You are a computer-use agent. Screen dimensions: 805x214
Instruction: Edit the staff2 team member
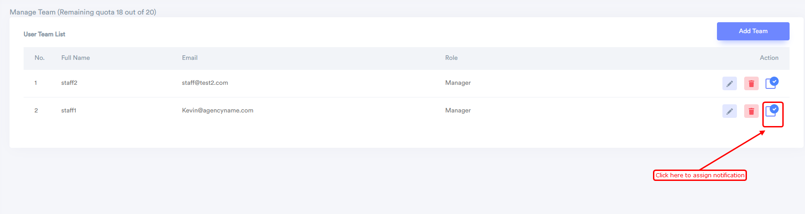point(729,83)
